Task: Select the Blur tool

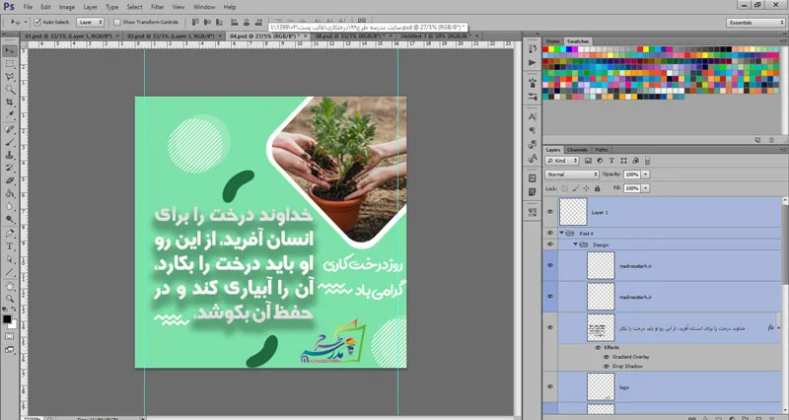Action: [x=9, y=206]
